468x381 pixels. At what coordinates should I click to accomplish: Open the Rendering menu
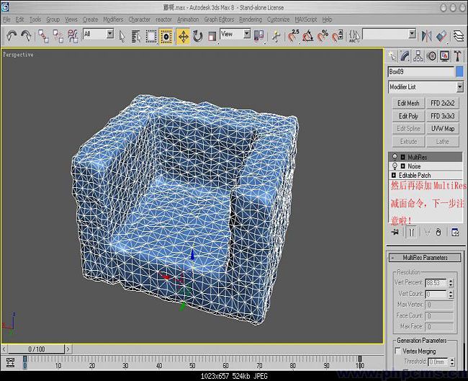tap(251, 19)
